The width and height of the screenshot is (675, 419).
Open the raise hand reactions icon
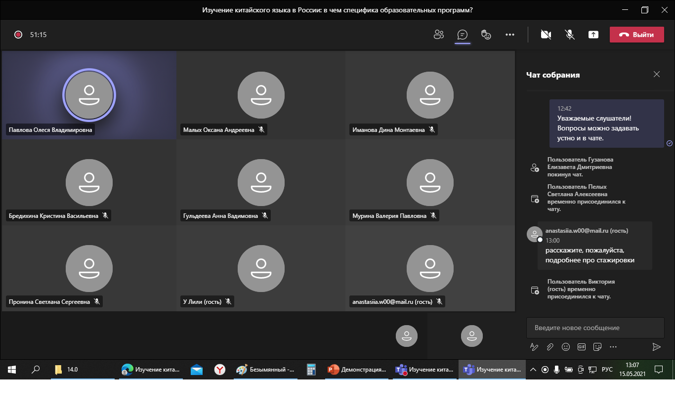pyautogui.click(x=486, y=35)
